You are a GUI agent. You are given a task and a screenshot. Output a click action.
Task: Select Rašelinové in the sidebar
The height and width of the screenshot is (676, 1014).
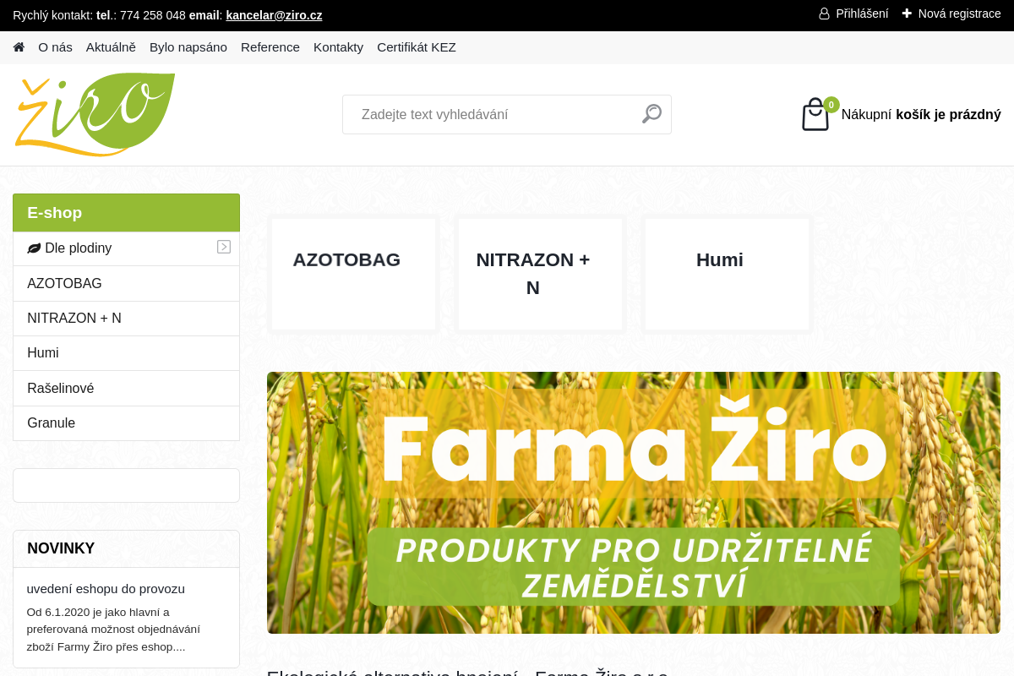tap(126, 389)
